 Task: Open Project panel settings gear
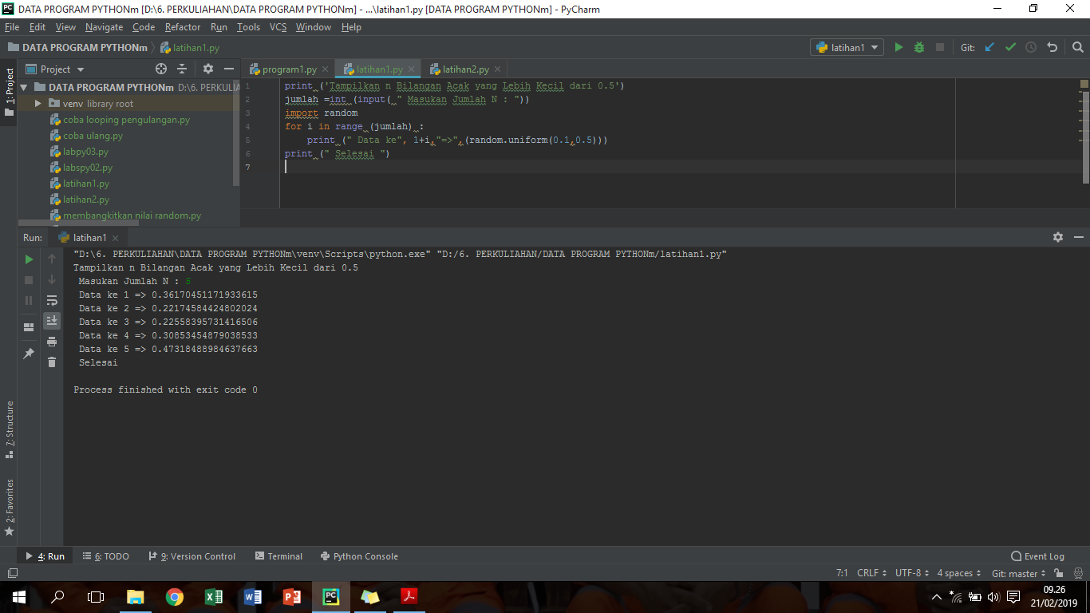pyautogui.click(x=208, y=69)
